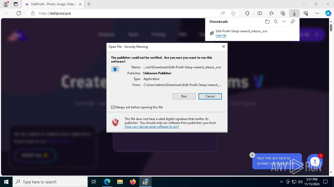Add this page to favorites star

233,13
